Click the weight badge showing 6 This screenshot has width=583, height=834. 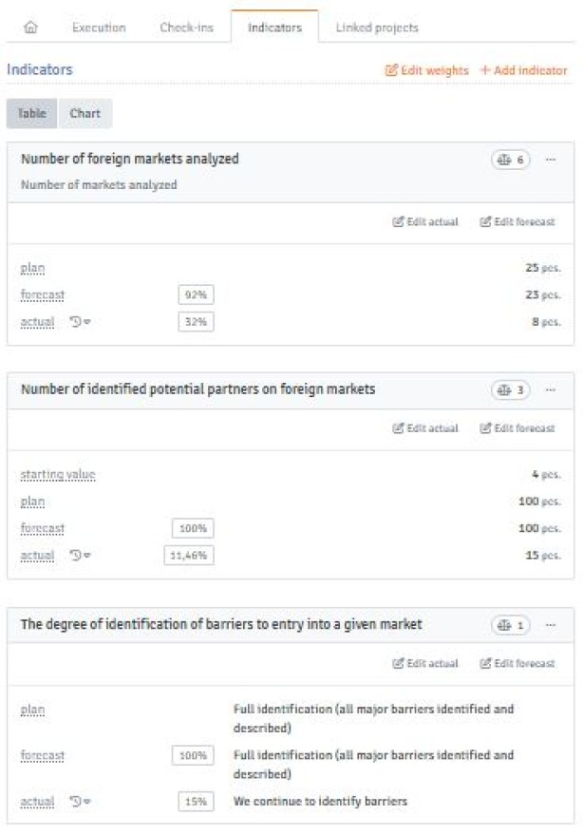511,160
